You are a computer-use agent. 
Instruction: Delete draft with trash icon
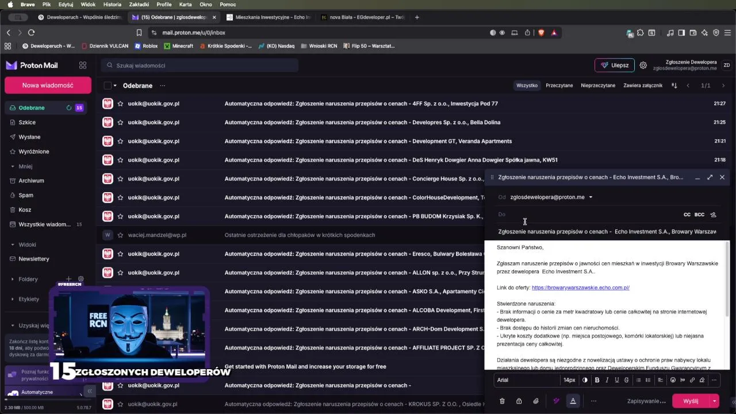coord(502,401)
